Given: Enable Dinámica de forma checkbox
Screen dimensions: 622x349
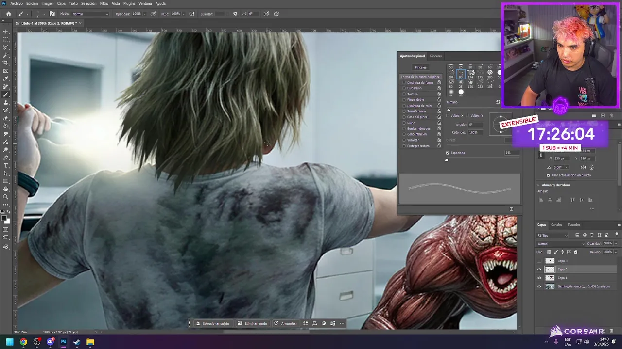Looking at the screenshot, I should 404,83.
